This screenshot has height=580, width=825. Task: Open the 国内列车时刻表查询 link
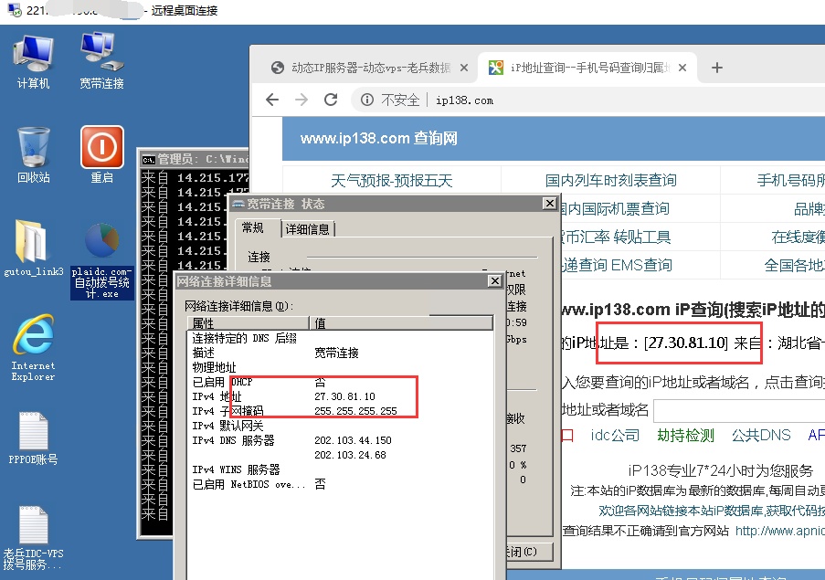pyautogui.click(x=611, y=180)
